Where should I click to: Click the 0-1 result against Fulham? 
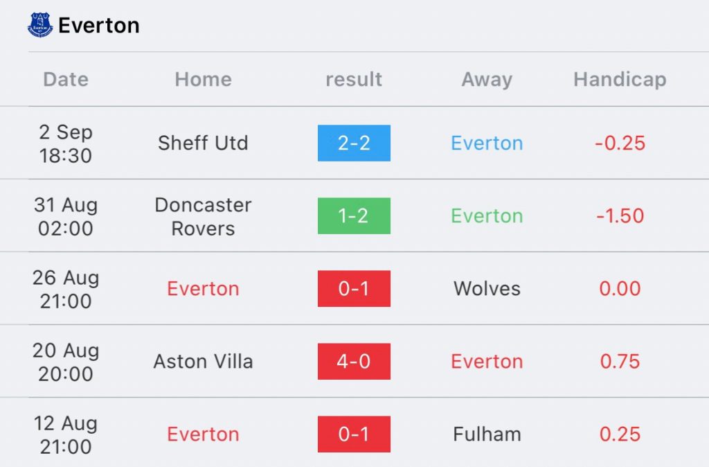pos(354,434)
